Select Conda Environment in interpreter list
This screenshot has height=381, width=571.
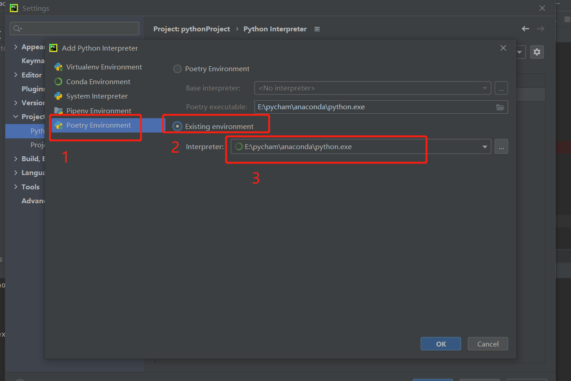98,82
